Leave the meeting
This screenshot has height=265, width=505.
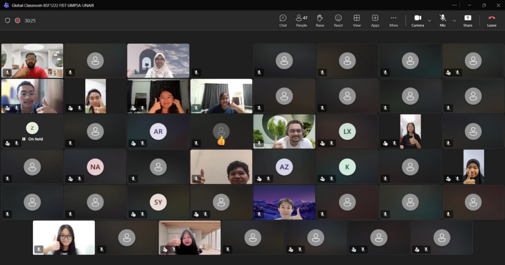(491, 21)
